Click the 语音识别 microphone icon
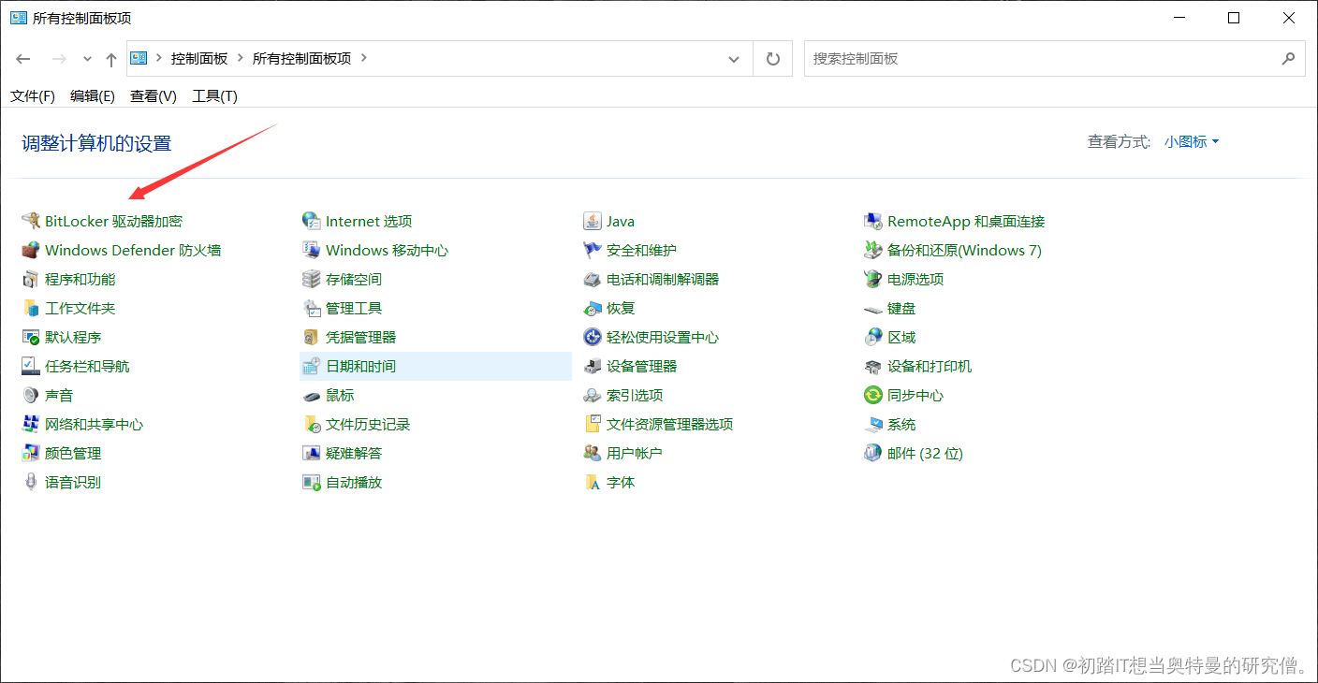 coord(31,483)
